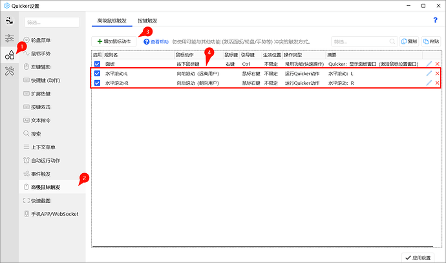
Task: Click the 复制 button
Action: [409, 41]
